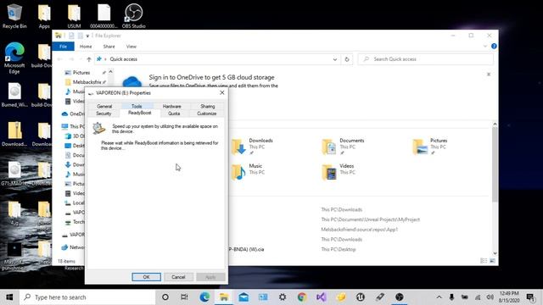Expand the address bar history dropdown
The height and width of the screenshot is (305, 543).
(335, 59)
